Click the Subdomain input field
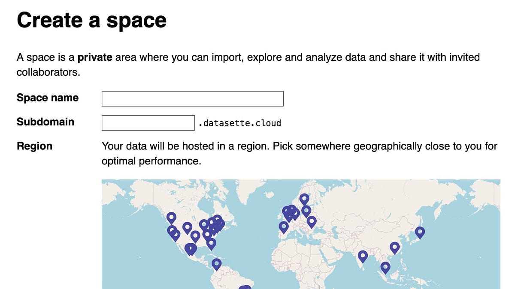This screenshot has height=289, width=515. tap(148, 123)
